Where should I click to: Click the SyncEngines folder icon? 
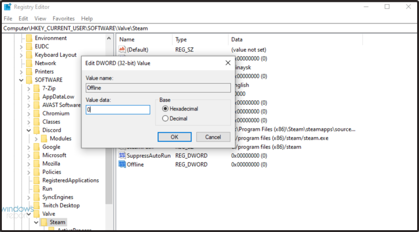(x=37, y=197)
